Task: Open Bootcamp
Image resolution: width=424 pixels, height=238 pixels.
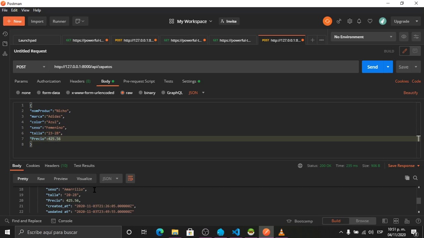Action: (299, 221)
